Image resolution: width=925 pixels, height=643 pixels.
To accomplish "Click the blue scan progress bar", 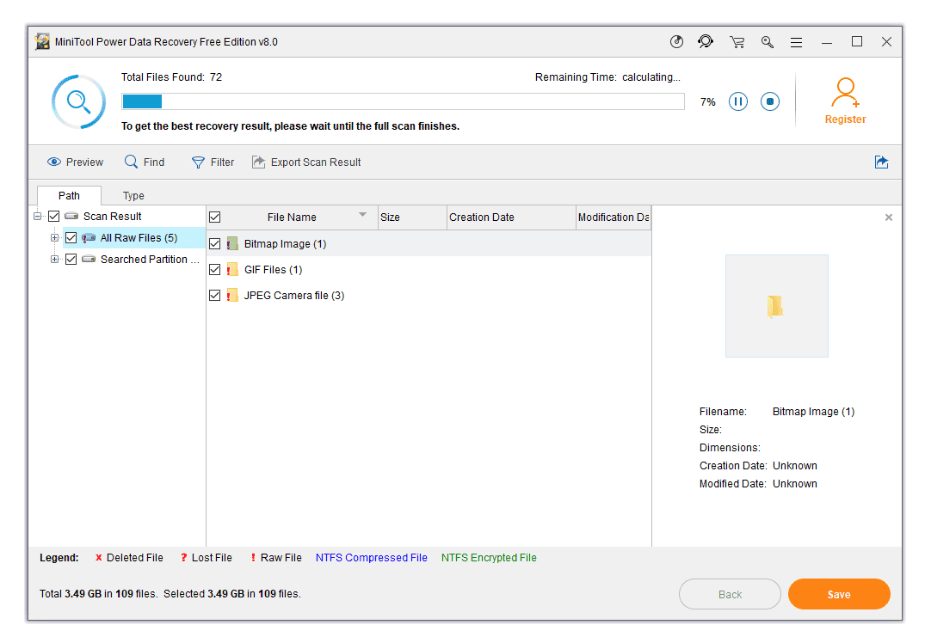I will [403, 101].
